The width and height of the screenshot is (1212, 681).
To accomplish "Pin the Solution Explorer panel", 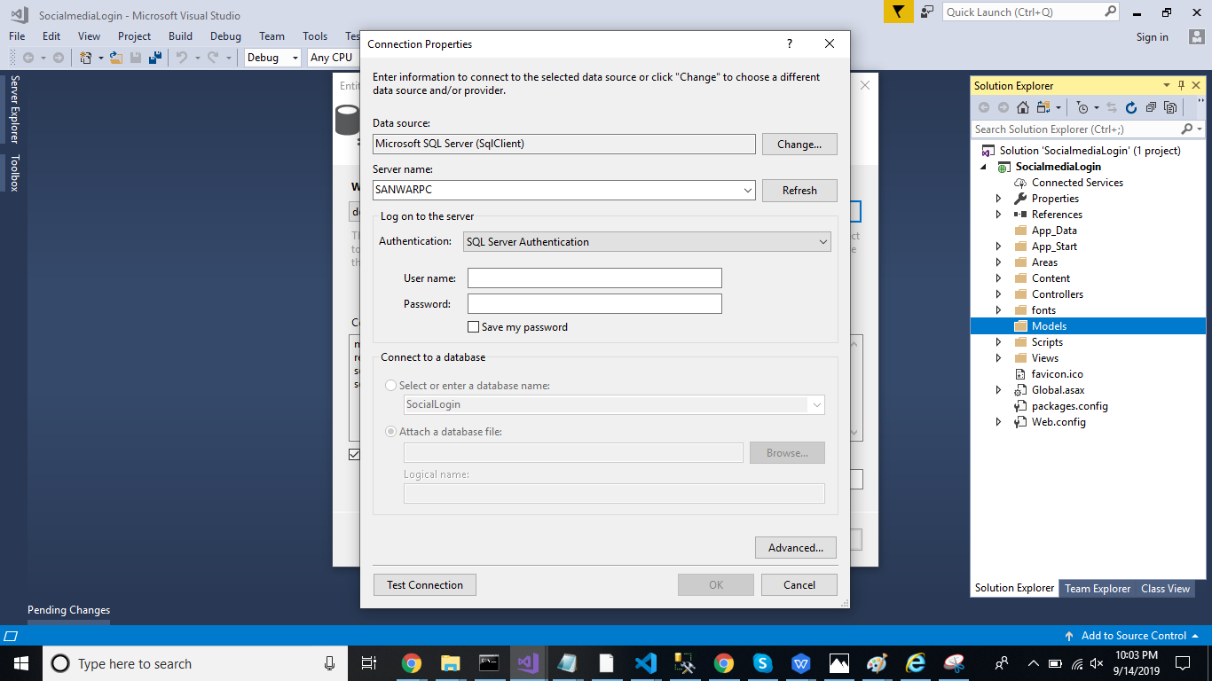I will (1181, 85).
